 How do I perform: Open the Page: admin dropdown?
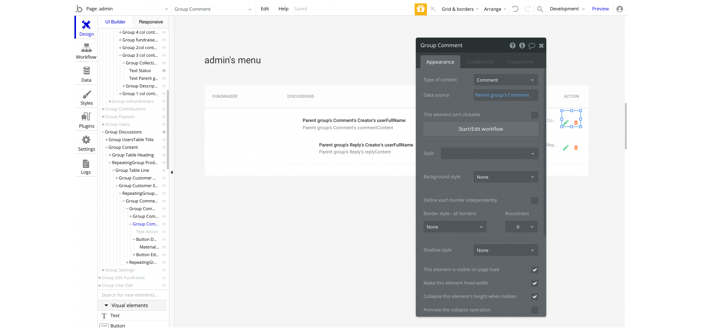coord(127,9)
